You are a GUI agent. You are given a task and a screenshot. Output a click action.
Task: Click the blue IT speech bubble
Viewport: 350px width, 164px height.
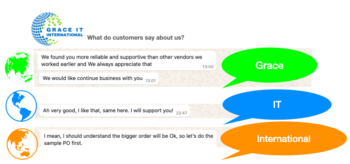tap(277, 105)
